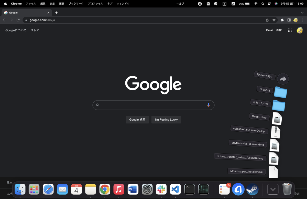This screenshot has height=199, width=307.
Task: Open Googleについて link
Action: coord(16,30)
